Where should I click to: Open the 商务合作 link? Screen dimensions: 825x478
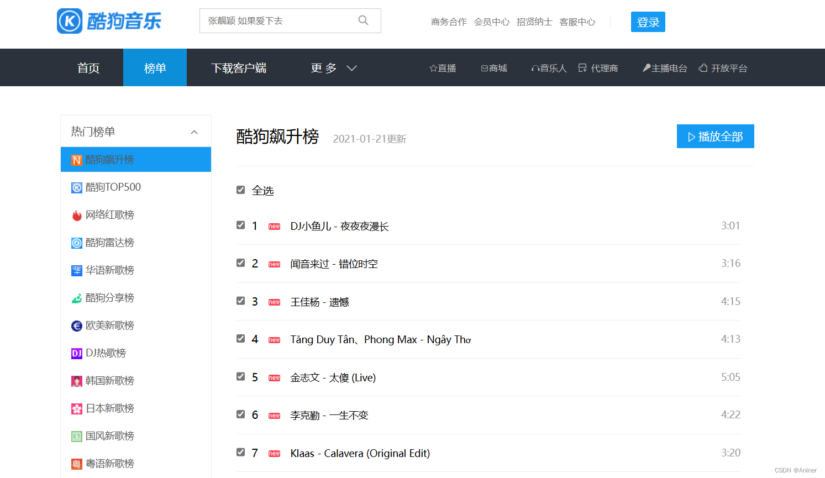tap(449, 22)
